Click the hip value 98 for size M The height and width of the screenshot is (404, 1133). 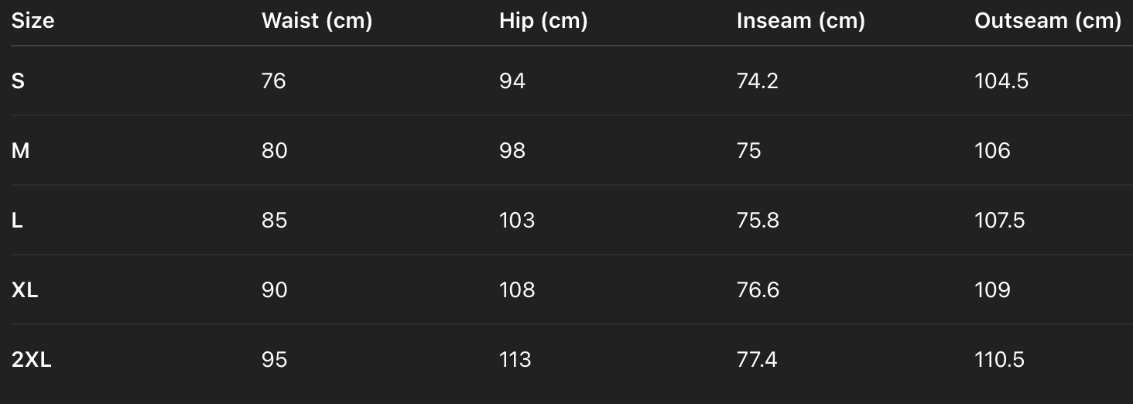pyautogui.click(x=512, y=150)
